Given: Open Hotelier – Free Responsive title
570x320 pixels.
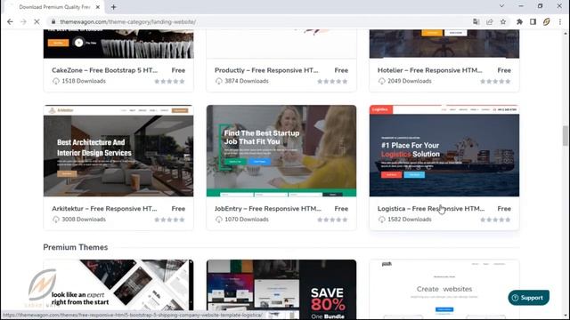Looking at the screenshot, I should (429, 70).
